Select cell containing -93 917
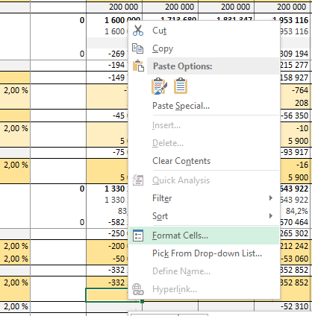Screen dimensions: 312x316 point(295,152)
